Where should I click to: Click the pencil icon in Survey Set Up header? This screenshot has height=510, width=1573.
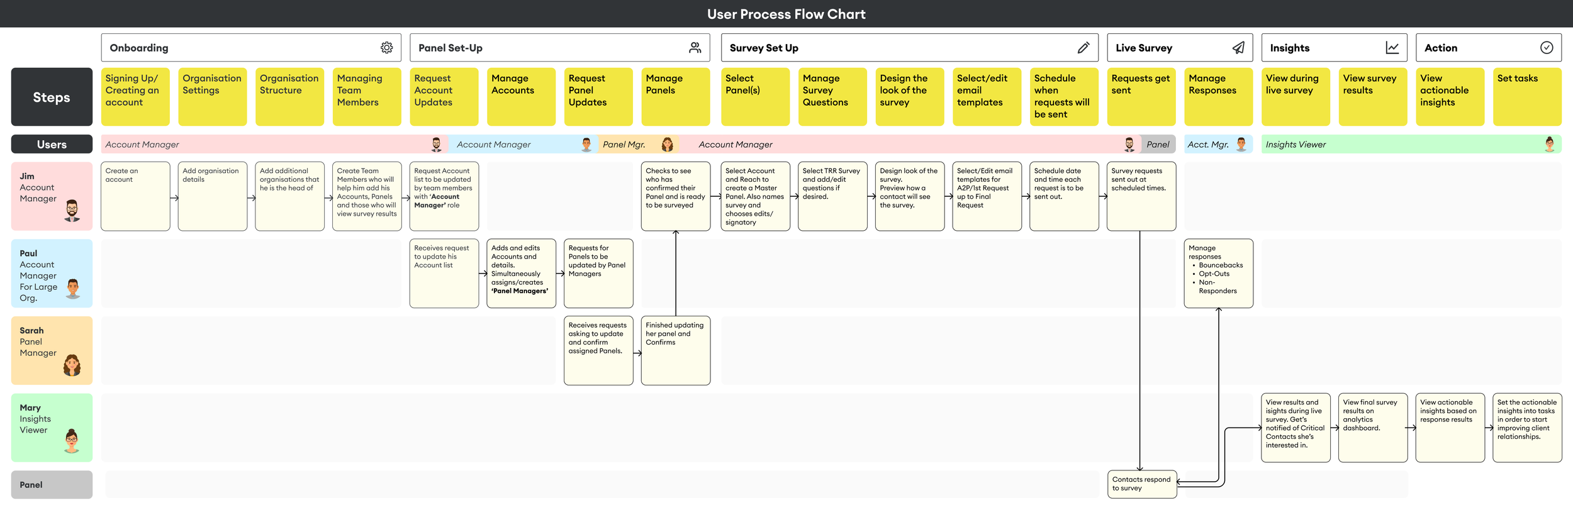[x=1083, y=48]
